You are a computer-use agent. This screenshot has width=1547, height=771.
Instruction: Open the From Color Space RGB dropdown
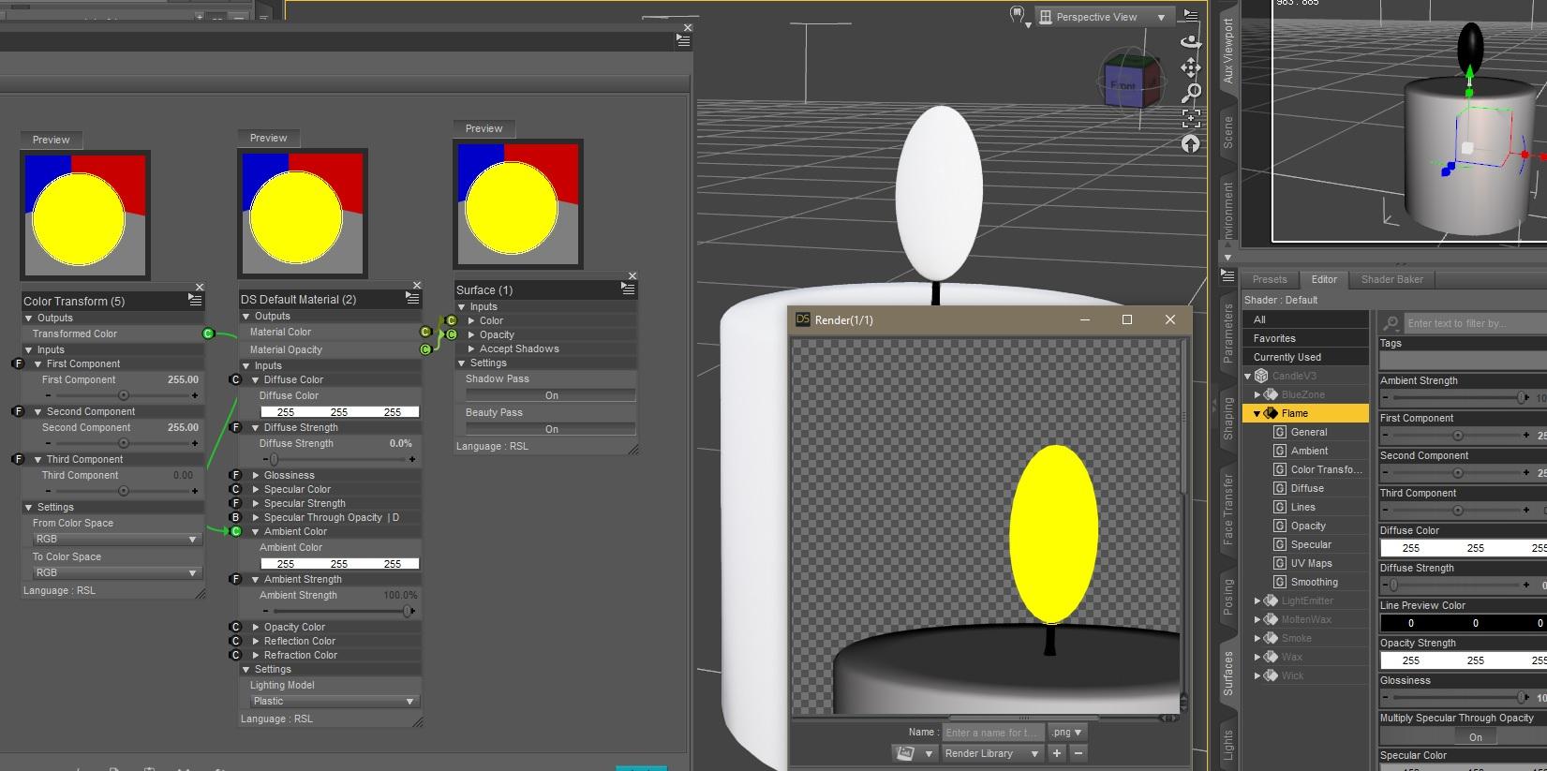(x=115, y=540)
